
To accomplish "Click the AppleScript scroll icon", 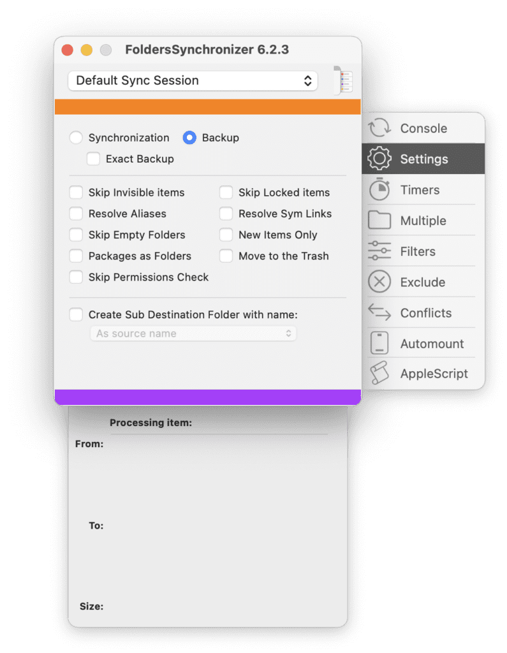I will [x=379, y=372].
